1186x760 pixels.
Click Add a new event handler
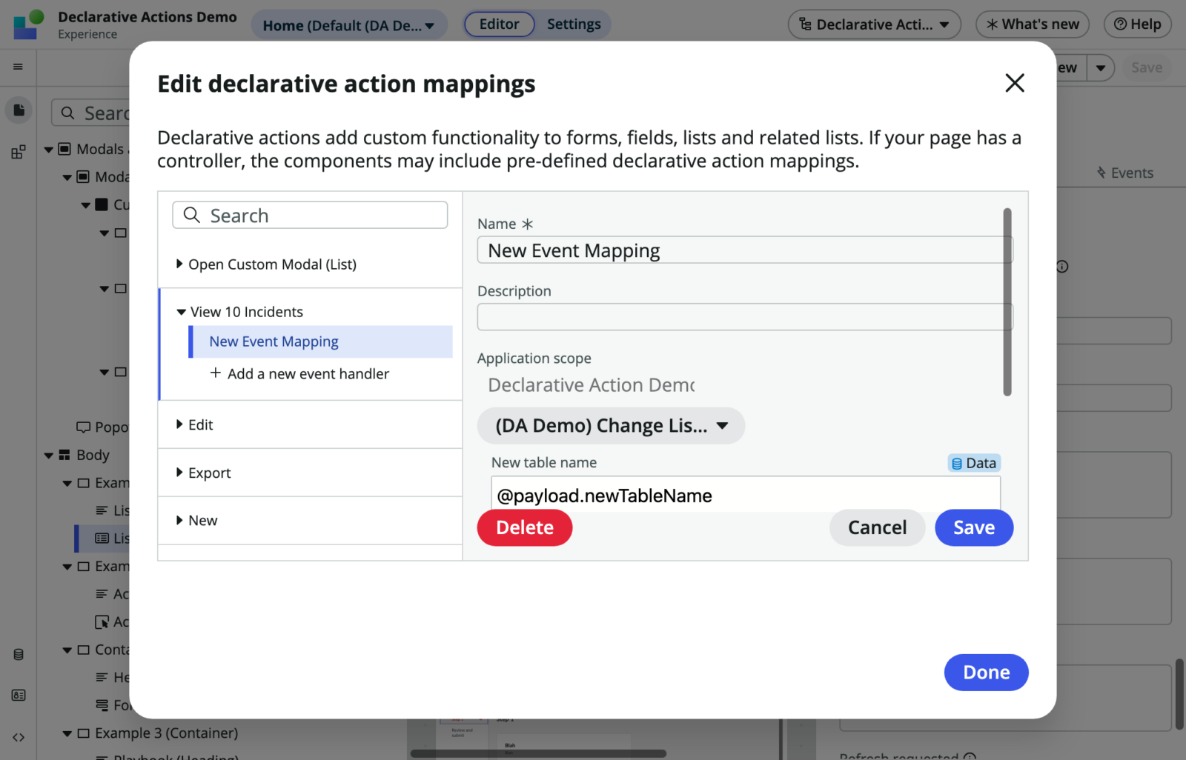click(x=299, y=373)
